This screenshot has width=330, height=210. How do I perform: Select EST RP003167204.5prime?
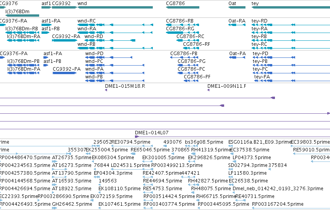291,208
